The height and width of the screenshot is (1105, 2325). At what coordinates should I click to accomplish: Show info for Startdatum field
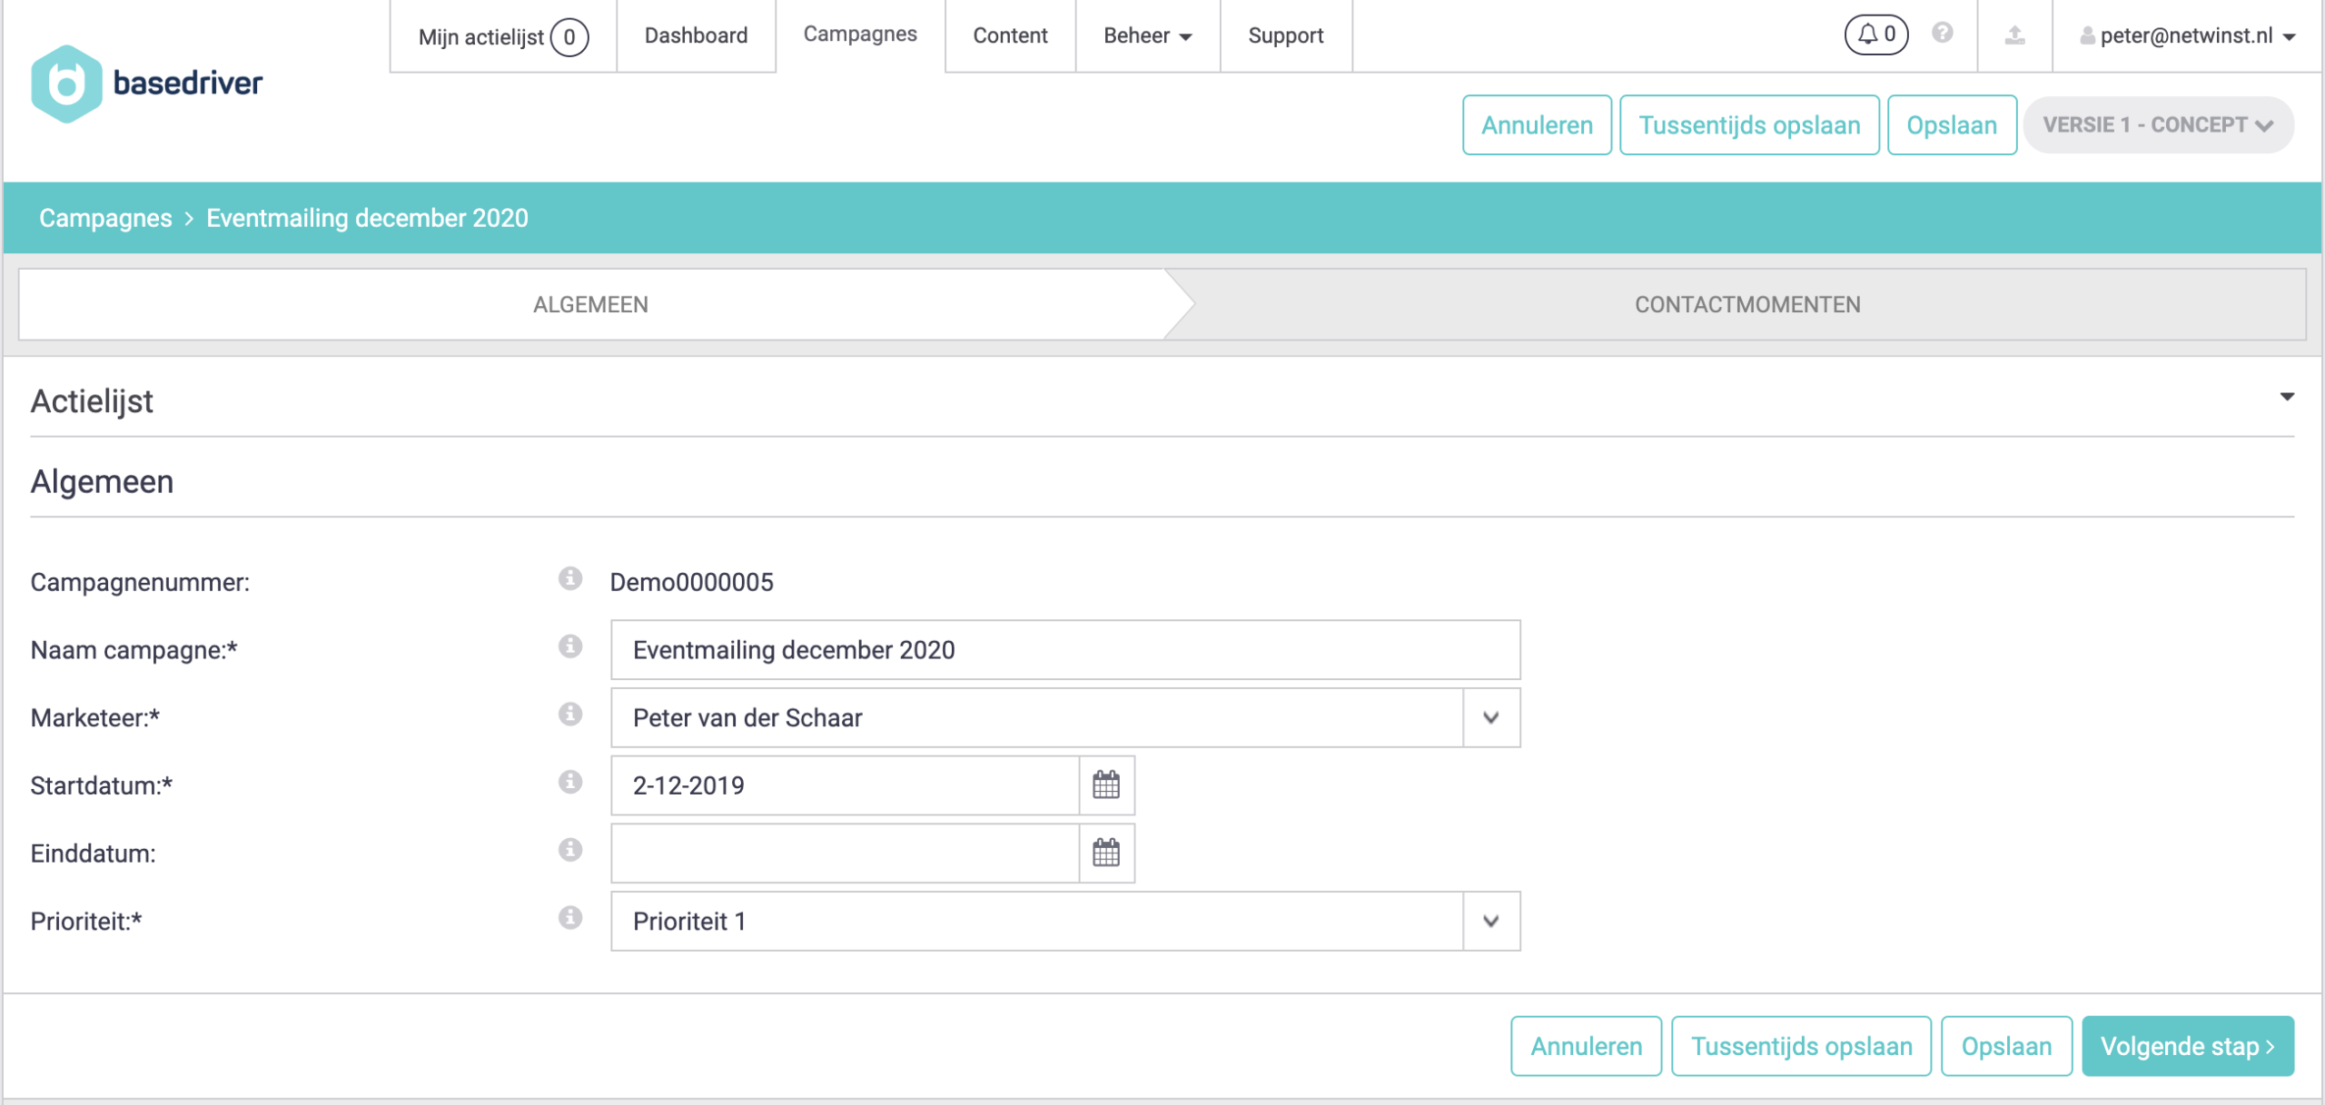tap(570, 782)
